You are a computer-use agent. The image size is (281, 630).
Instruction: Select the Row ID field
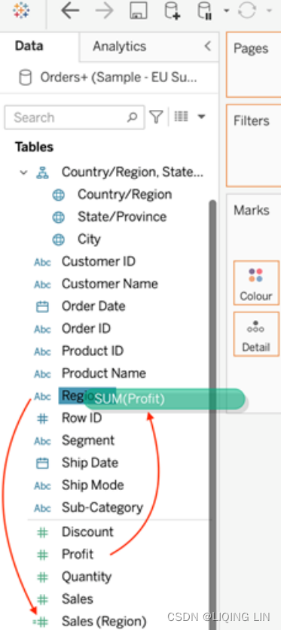click(81, 418)
